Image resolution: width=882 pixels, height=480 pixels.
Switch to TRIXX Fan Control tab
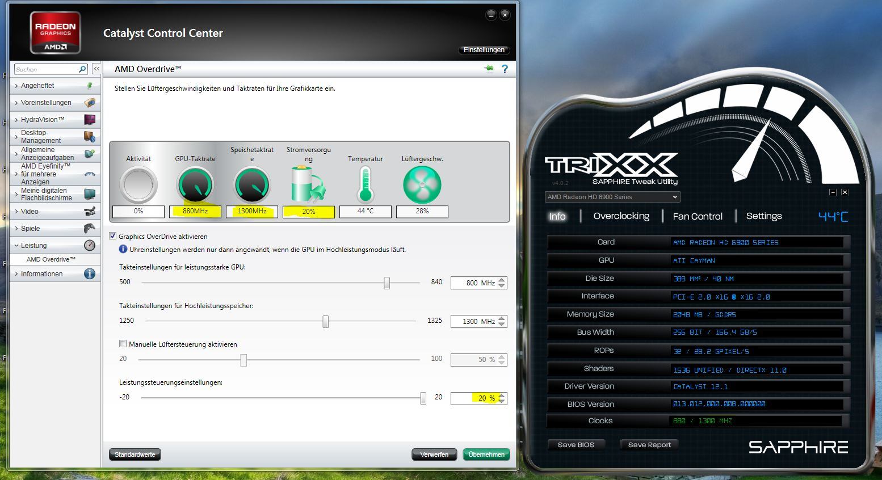698,216
